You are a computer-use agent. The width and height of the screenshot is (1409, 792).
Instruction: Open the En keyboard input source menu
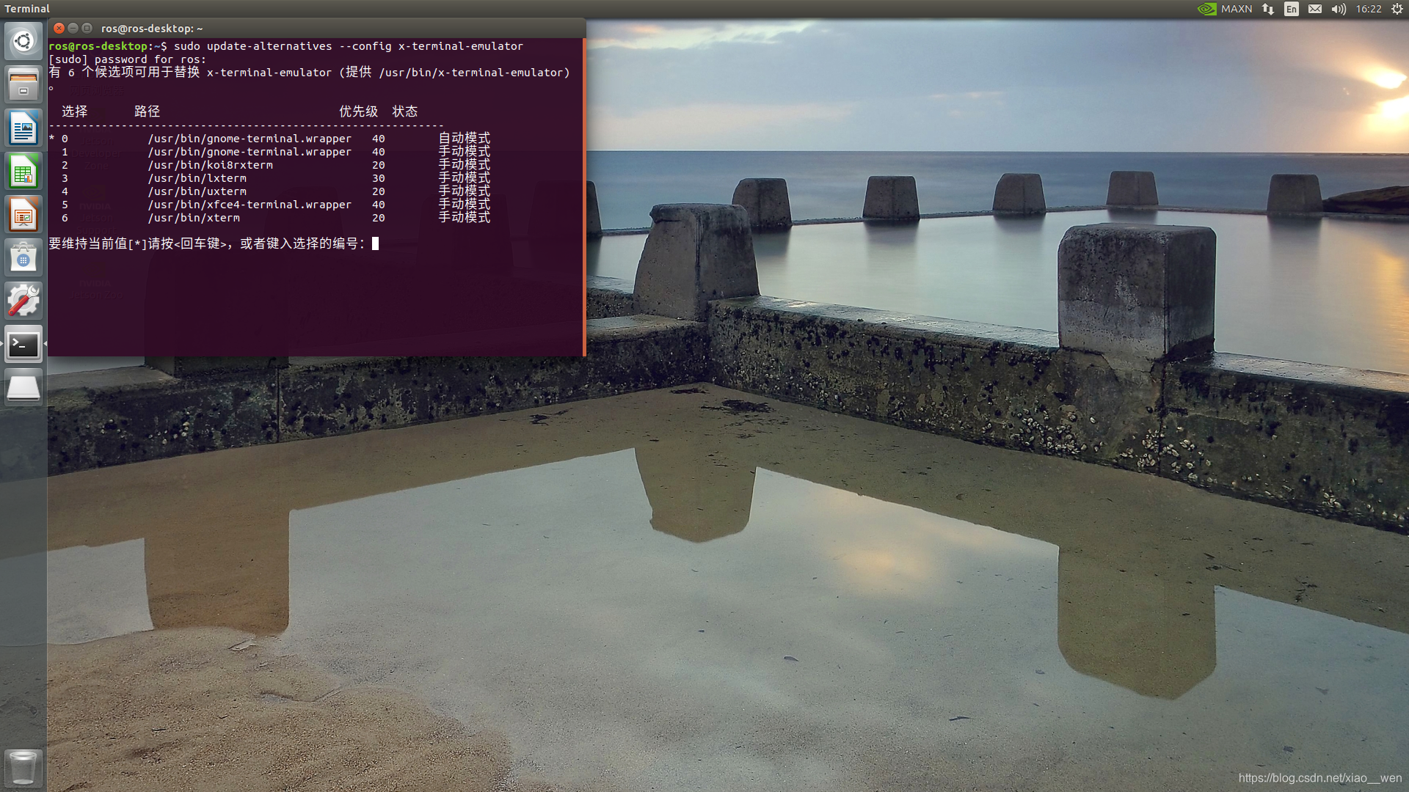pyautogui.click(x=1292, y=9)
